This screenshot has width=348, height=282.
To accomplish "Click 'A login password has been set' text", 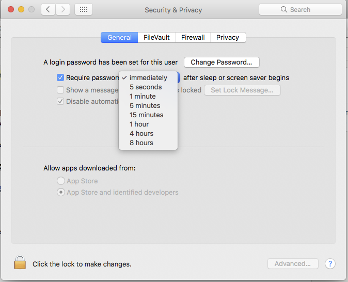I will coord(110,62).
